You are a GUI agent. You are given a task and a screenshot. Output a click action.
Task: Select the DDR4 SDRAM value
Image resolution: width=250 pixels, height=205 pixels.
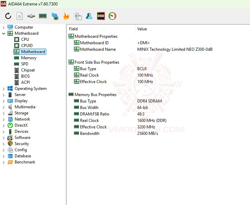pyautogui.click(x=150, y=101)
